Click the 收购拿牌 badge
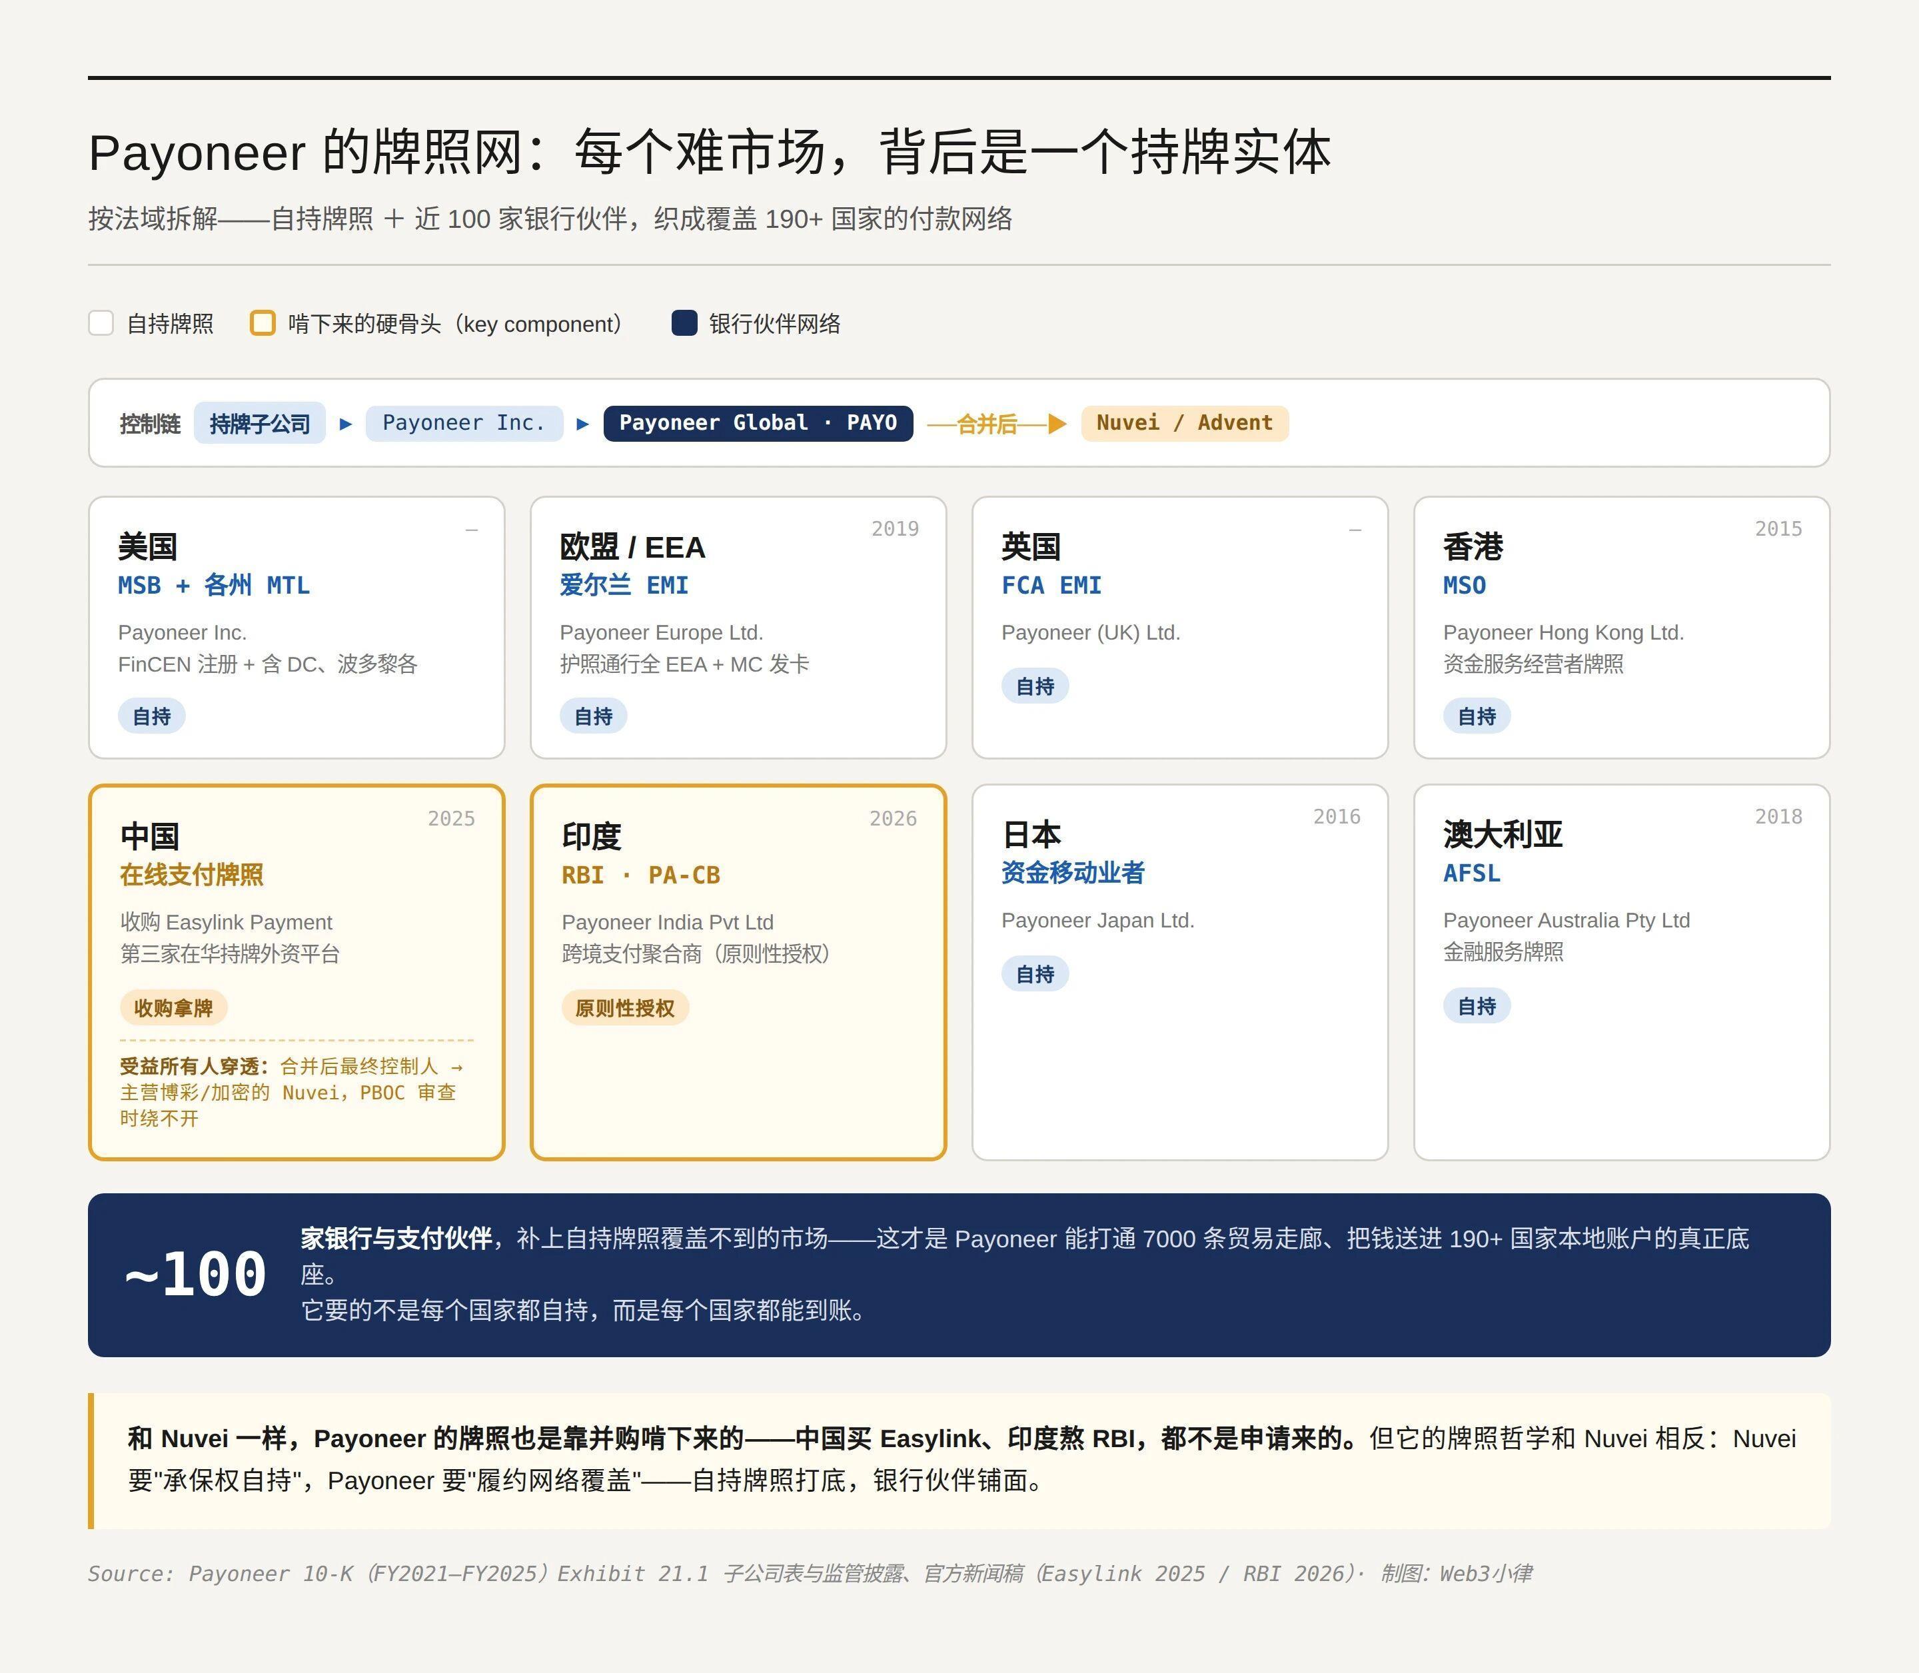Image resolution: width=1919 pixels, height=1673 pixels. coord(173,1007)
